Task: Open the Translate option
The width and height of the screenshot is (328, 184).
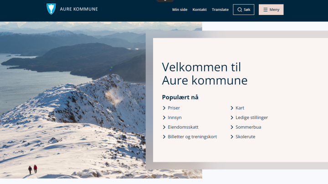Action: [x=220, y=10]
